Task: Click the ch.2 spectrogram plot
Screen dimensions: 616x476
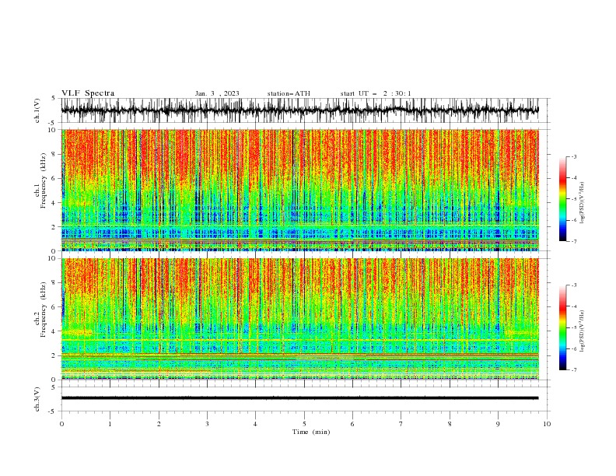Action: click(x=299, y=319)
